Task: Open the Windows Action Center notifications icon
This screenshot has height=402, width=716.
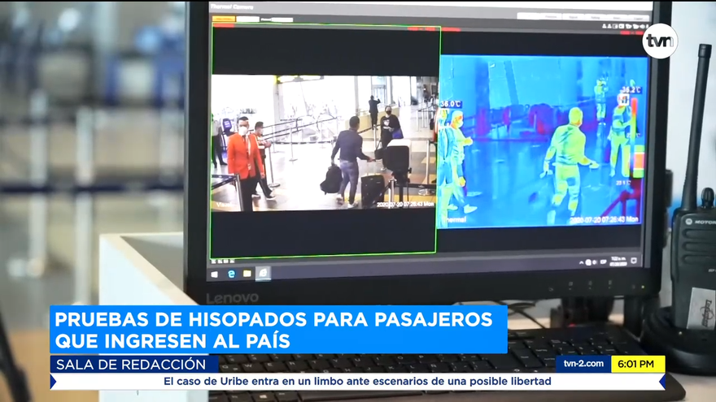Action: click(x=634, y=261)
